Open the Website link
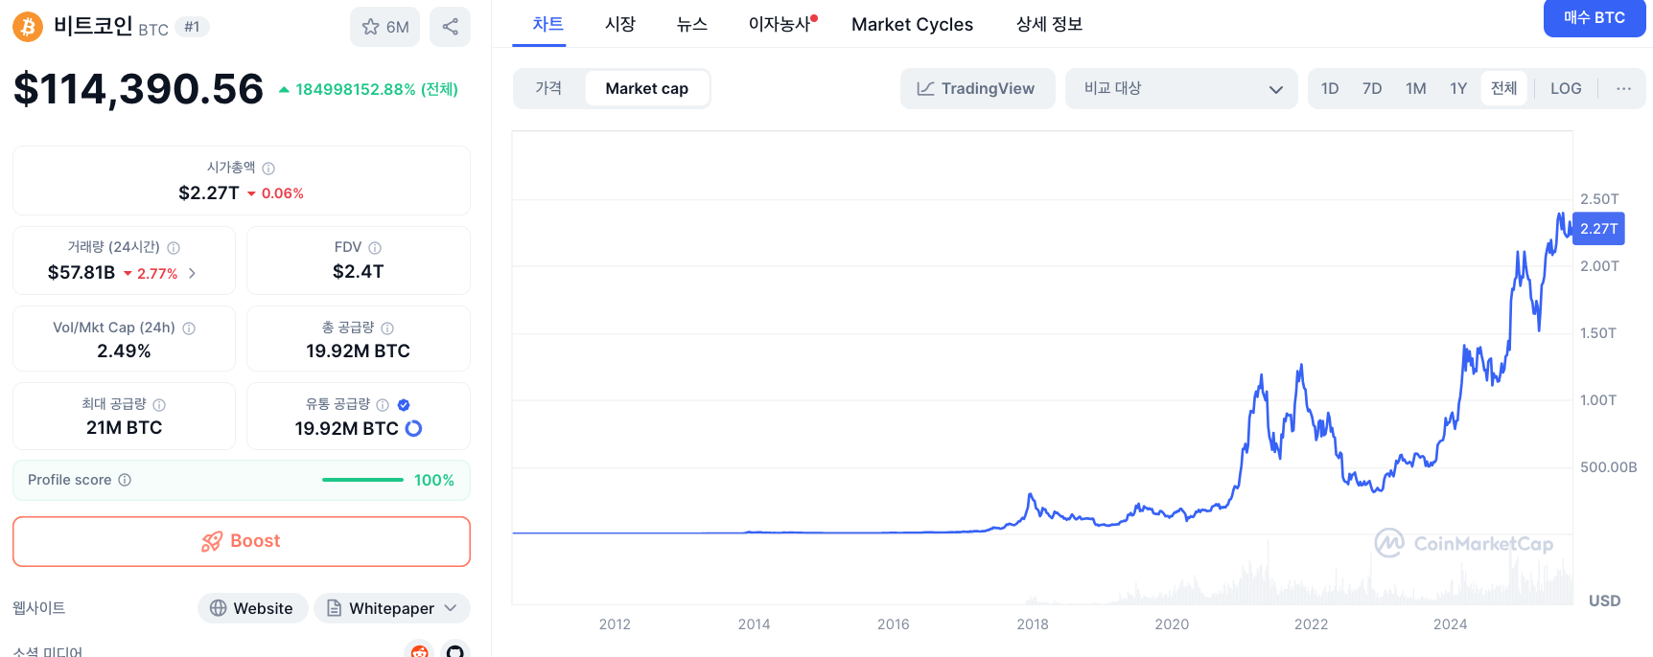Image resolution: width=1653 pixels, height=657 pixels. coord(252,608)
